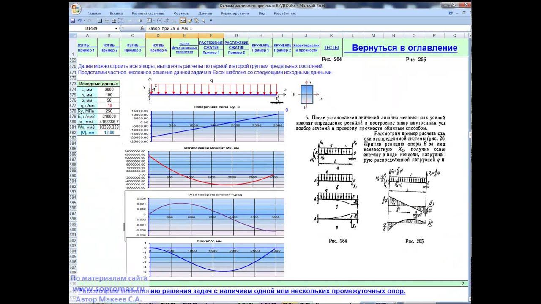Image resolution: width=541 pixels, height=304 pixels.
Task: Click the Save floppy disk icon
Action: [x=73, y=20]
